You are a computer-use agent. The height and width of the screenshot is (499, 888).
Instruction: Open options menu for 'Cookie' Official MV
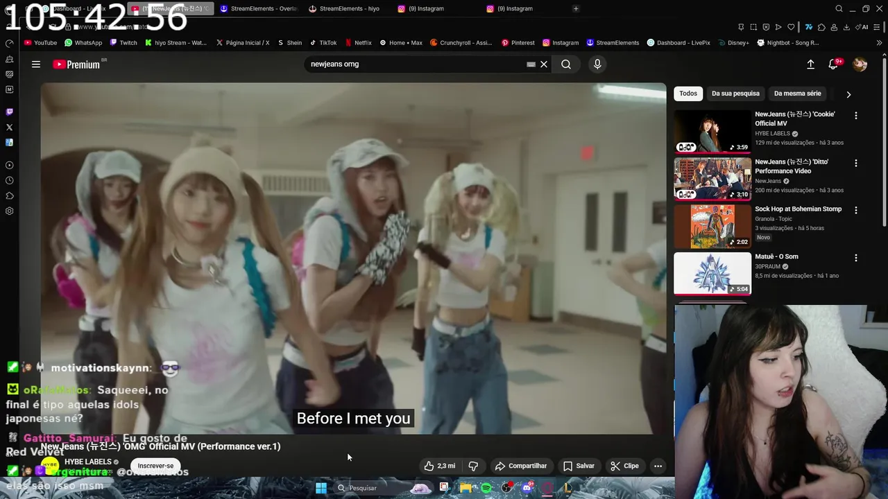pyautogui.click(x=855, y=116)
